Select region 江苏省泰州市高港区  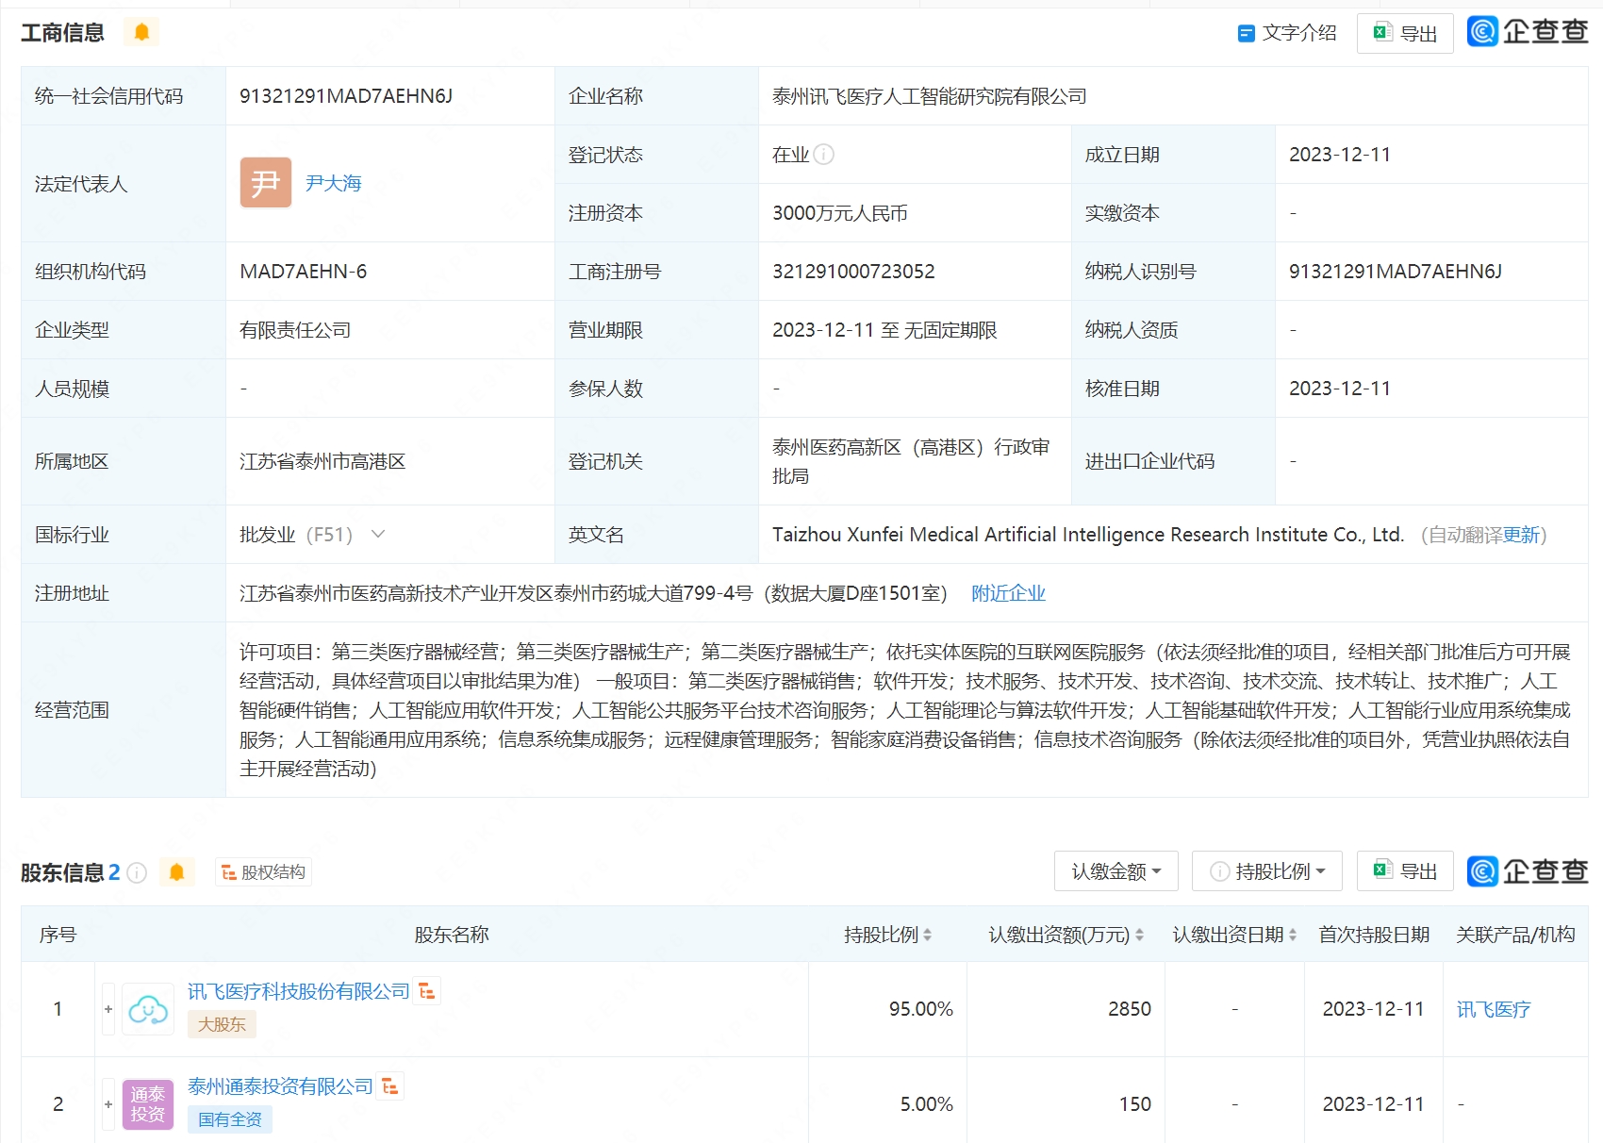point(322,461)
